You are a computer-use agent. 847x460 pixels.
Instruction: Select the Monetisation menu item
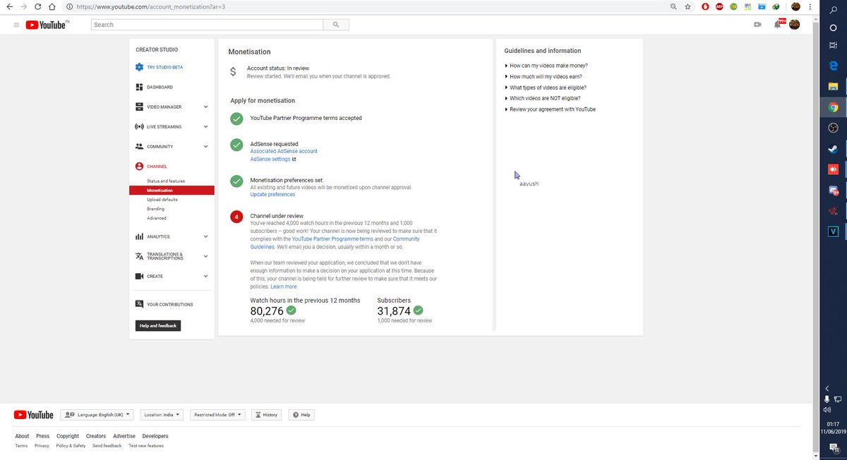point(172,190)
